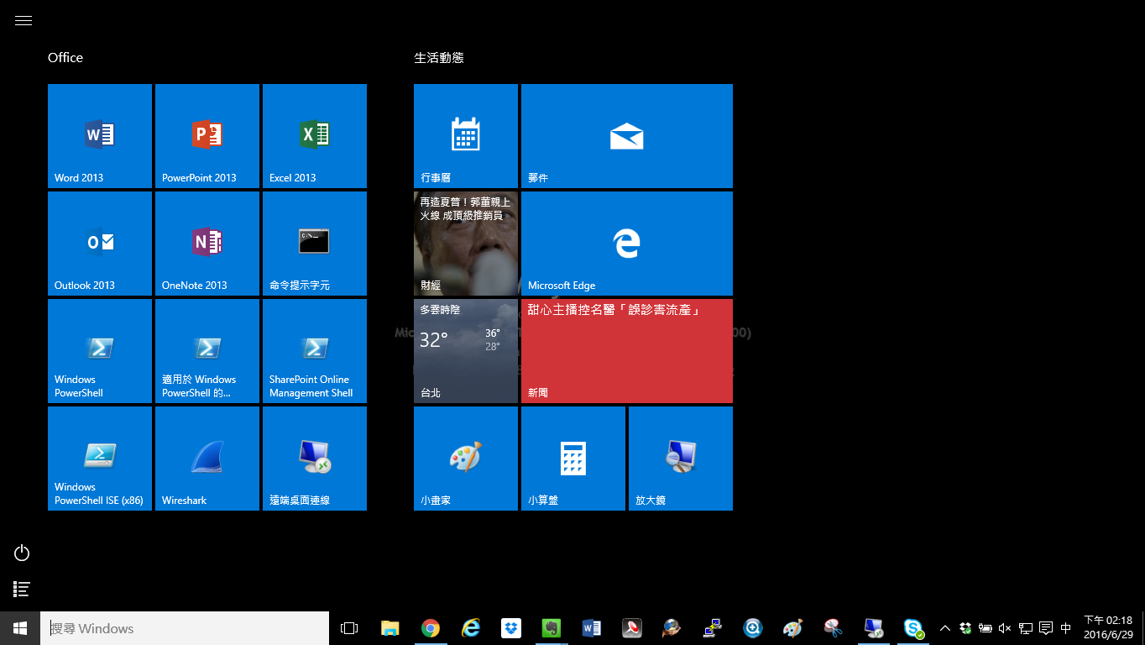This screenshot has width=1145, height=645.
Task: Open 適用於 Windows PowerShell 的… tile
Action: 207,351
